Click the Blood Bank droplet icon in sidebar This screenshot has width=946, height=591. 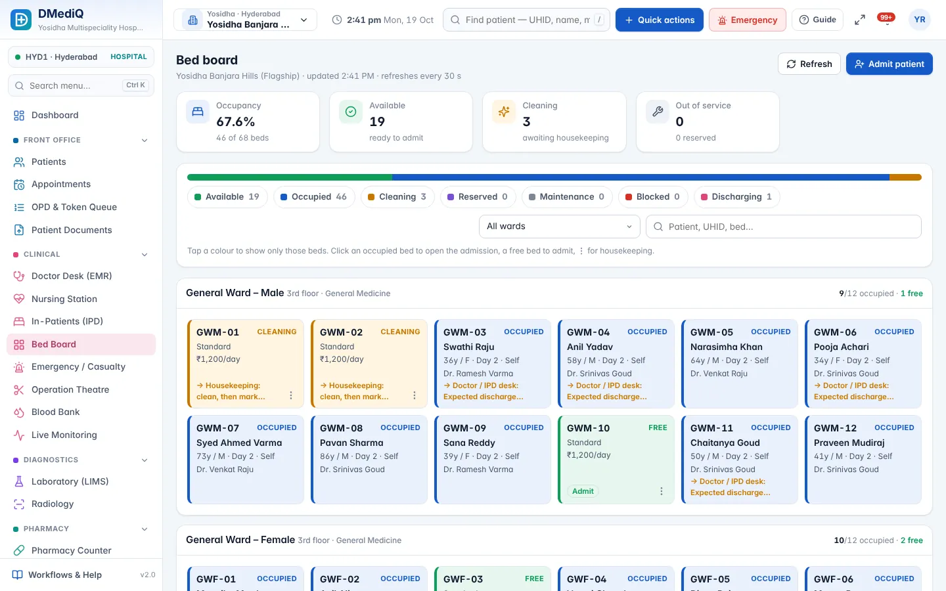19,412
